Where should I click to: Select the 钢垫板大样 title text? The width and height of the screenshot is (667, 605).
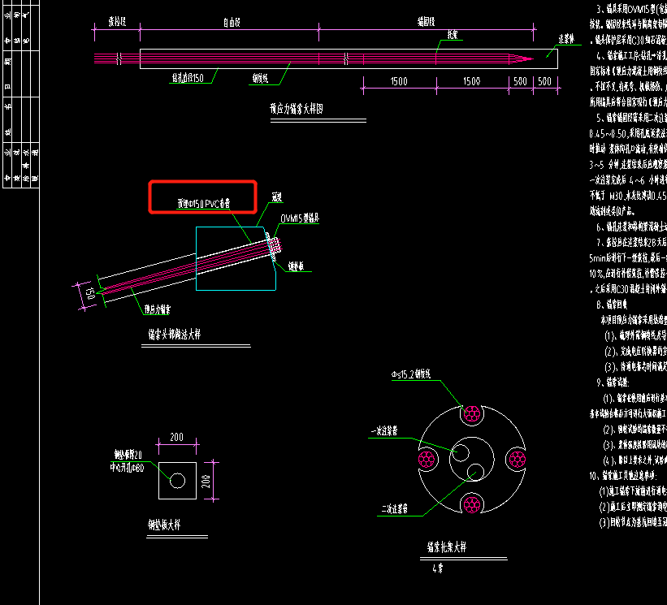pyautogui.click(x=164, y=525)
